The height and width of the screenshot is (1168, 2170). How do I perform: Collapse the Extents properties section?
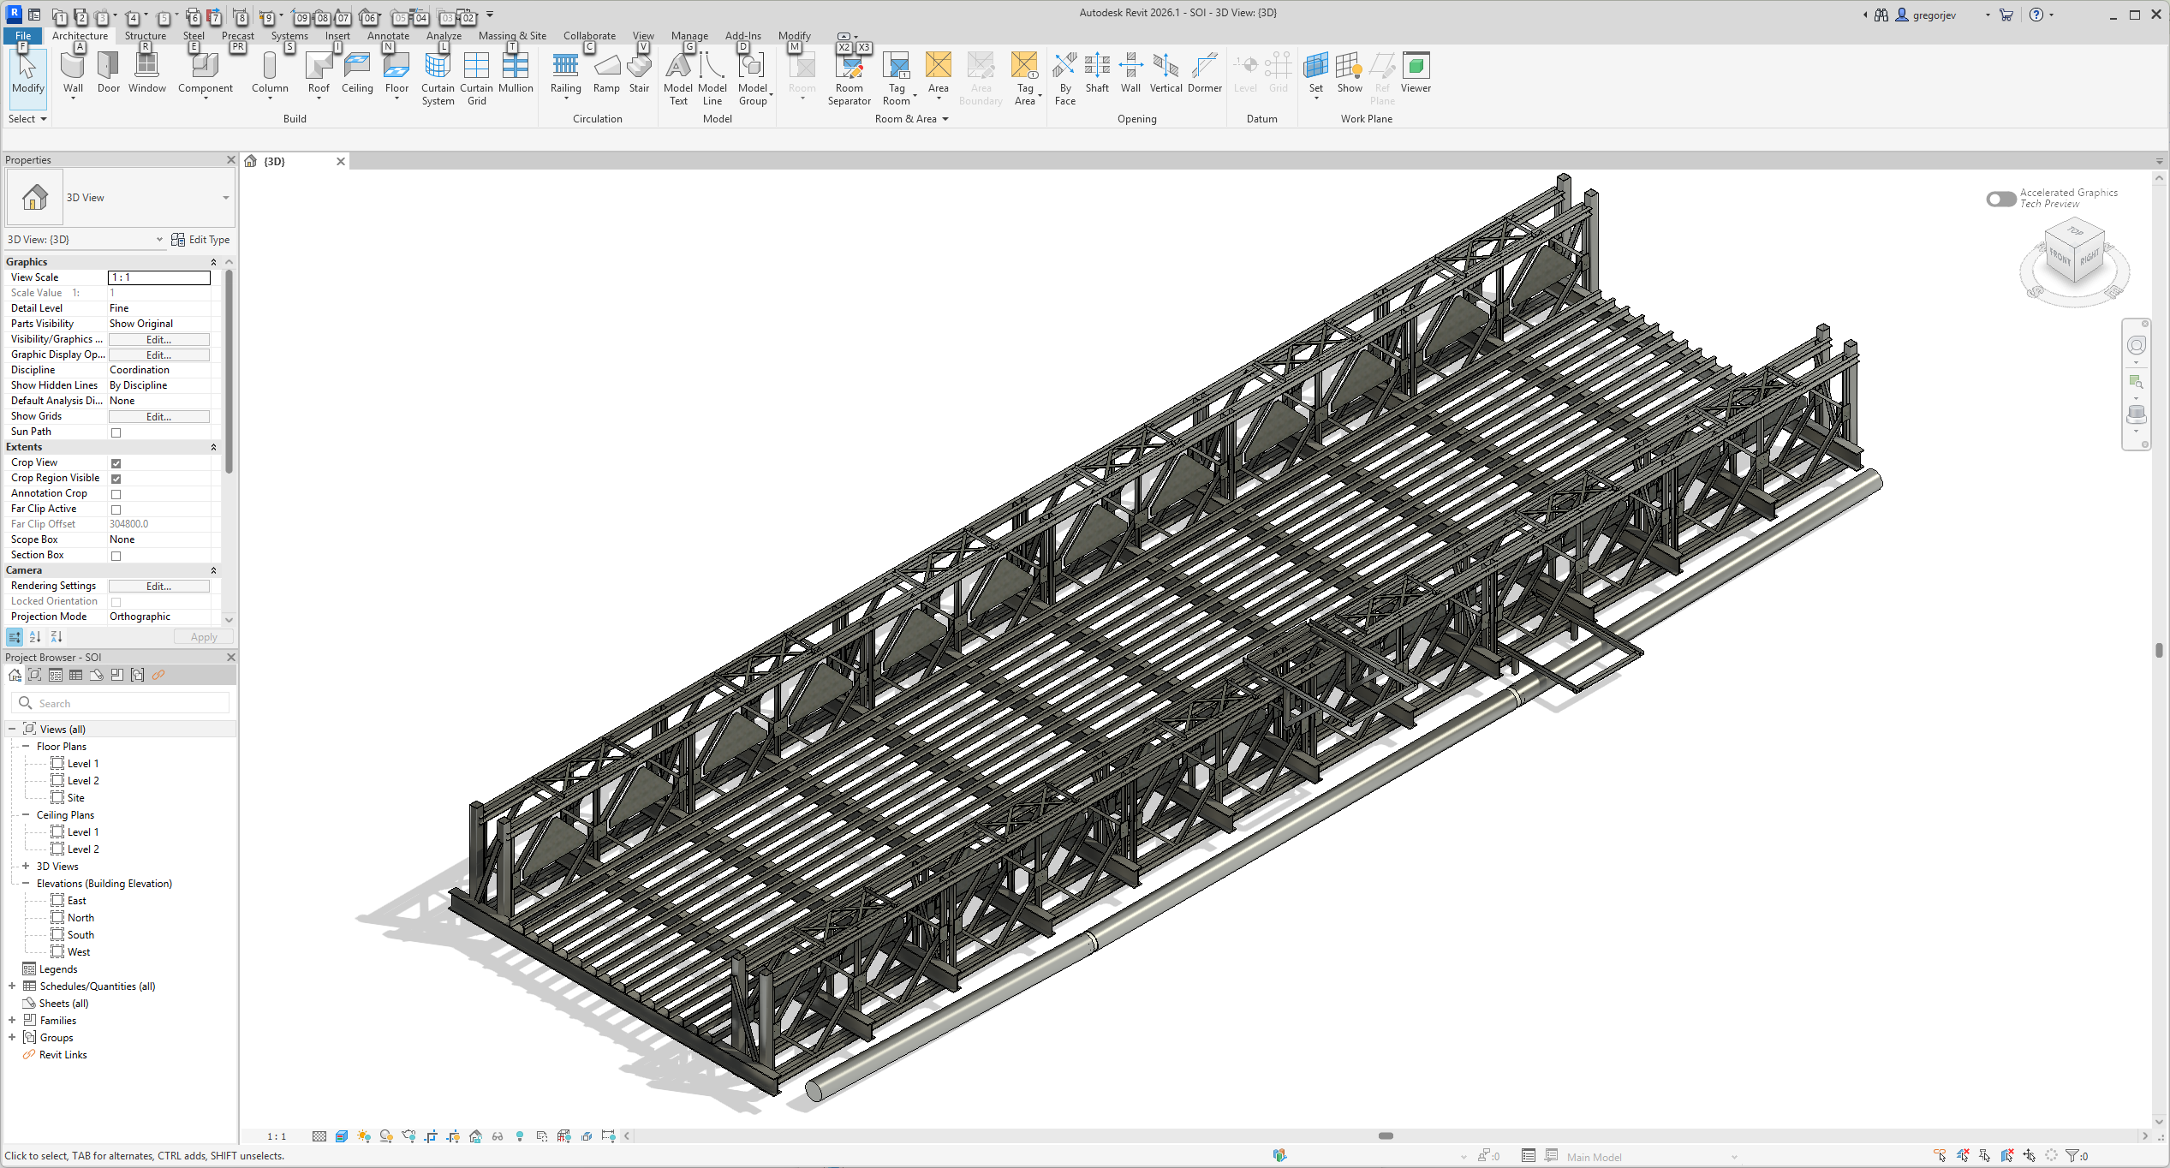213,447
